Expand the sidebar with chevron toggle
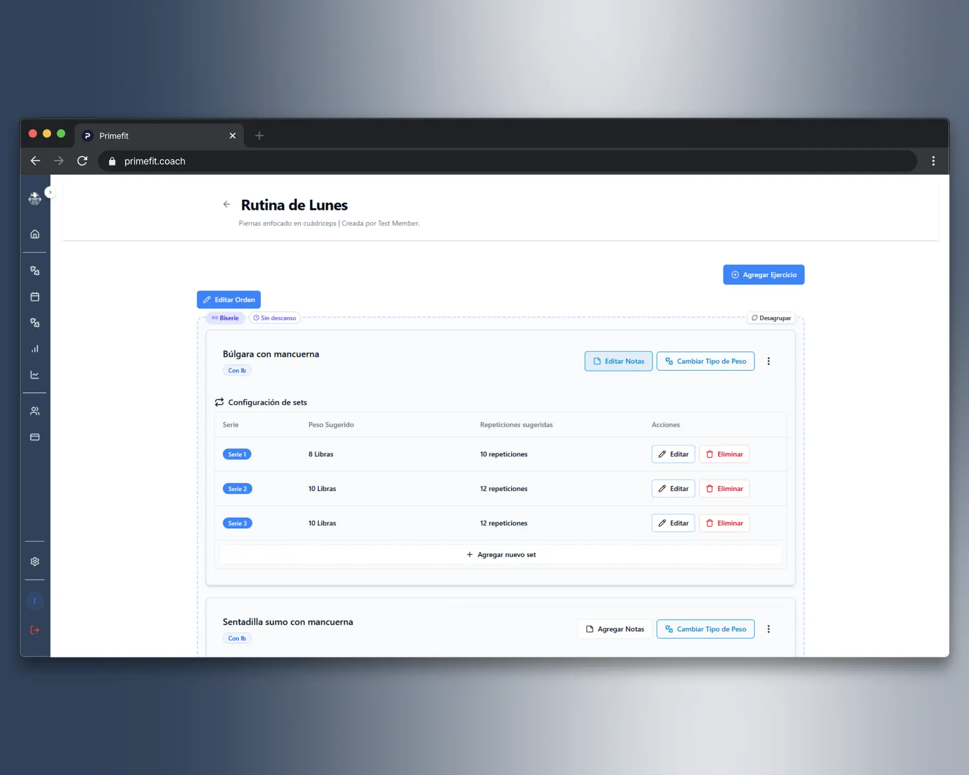Viewport: 969px width, 775px height. pyautogui.click(x=50, y=192)
